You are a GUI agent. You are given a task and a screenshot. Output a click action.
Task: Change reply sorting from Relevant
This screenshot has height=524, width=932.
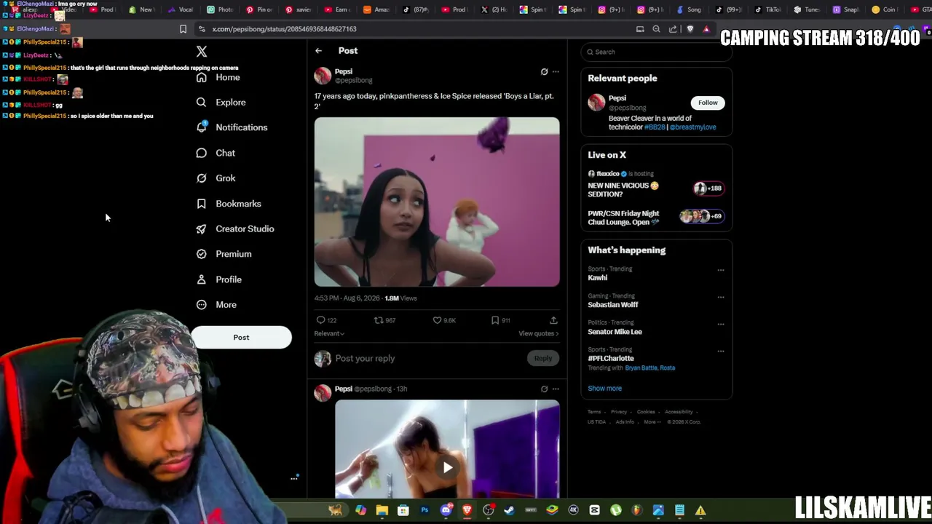pos(329,333)
